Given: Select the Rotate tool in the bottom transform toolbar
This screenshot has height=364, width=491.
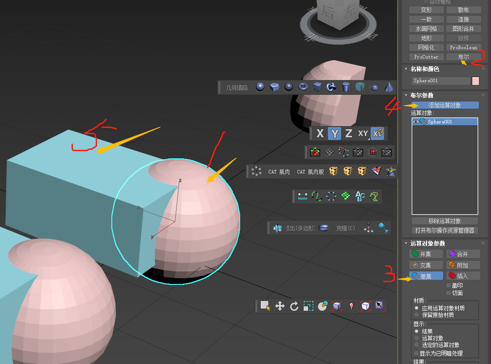Looking at the screenshot, I should (294, 306).
